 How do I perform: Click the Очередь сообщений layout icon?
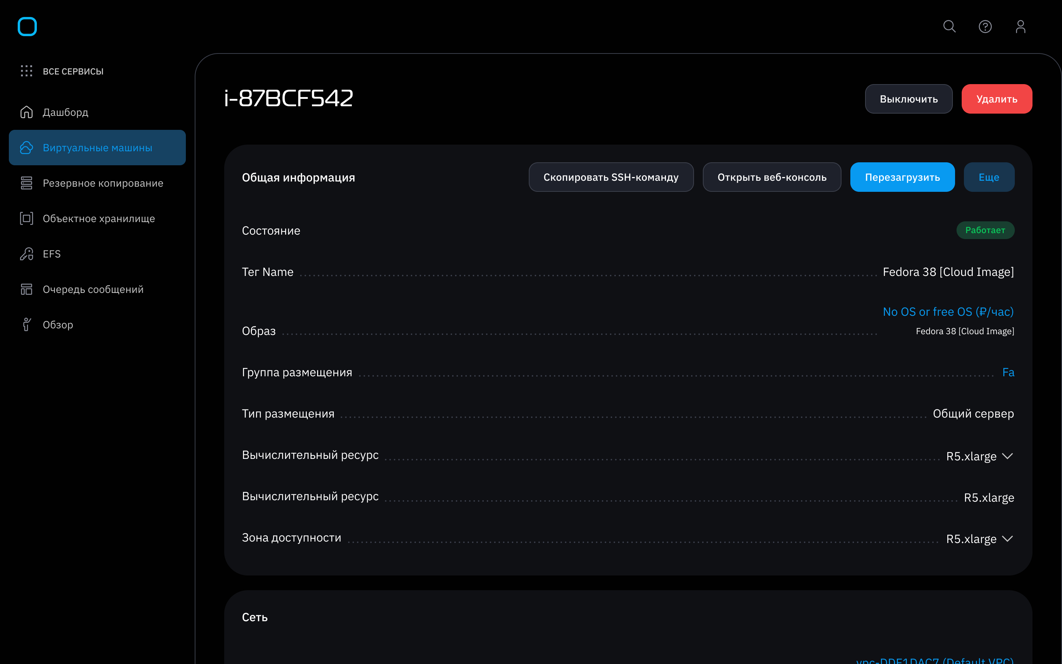[26, 290]
